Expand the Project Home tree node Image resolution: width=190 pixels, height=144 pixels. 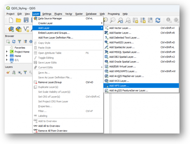[7, 52]
